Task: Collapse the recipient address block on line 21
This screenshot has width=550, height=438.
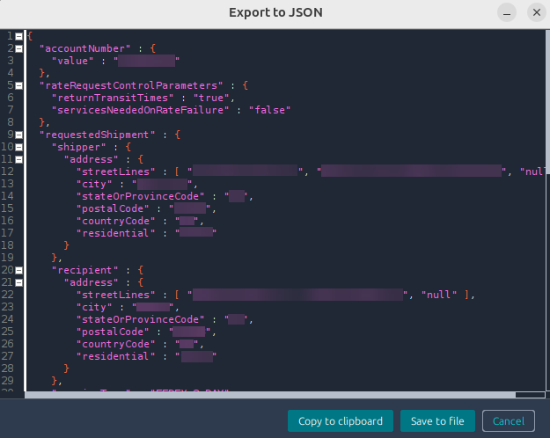Action: tap(19, 282)
